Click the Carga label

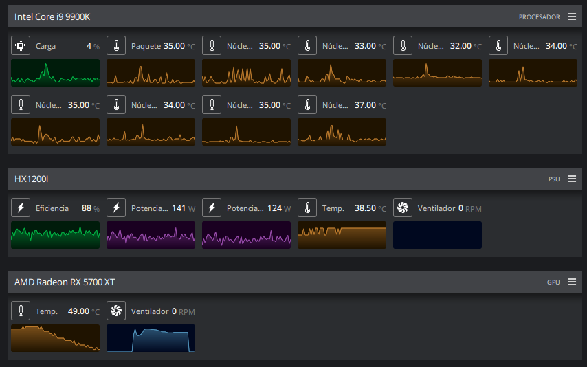pos(45,46)
